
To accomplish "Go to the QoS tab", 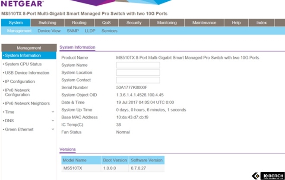I will [106, 23].
